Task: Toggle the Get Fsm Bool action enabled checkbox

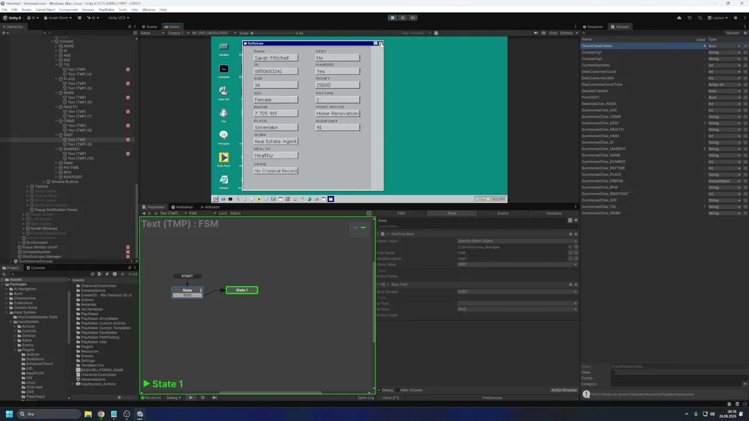Action: [387, 234]
